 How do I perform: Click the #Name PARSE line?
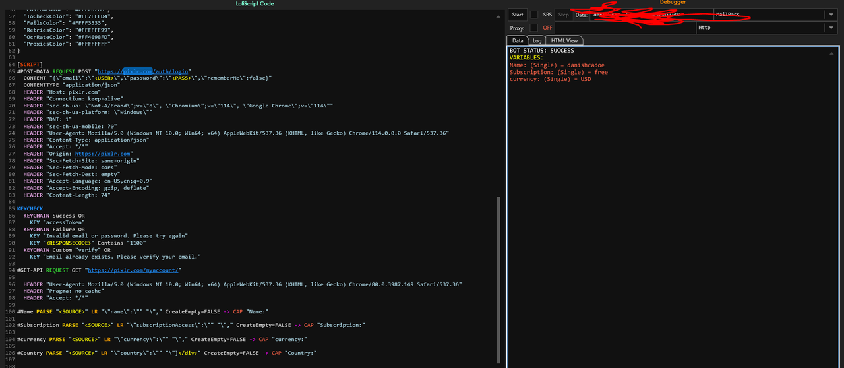pos(142,311)
